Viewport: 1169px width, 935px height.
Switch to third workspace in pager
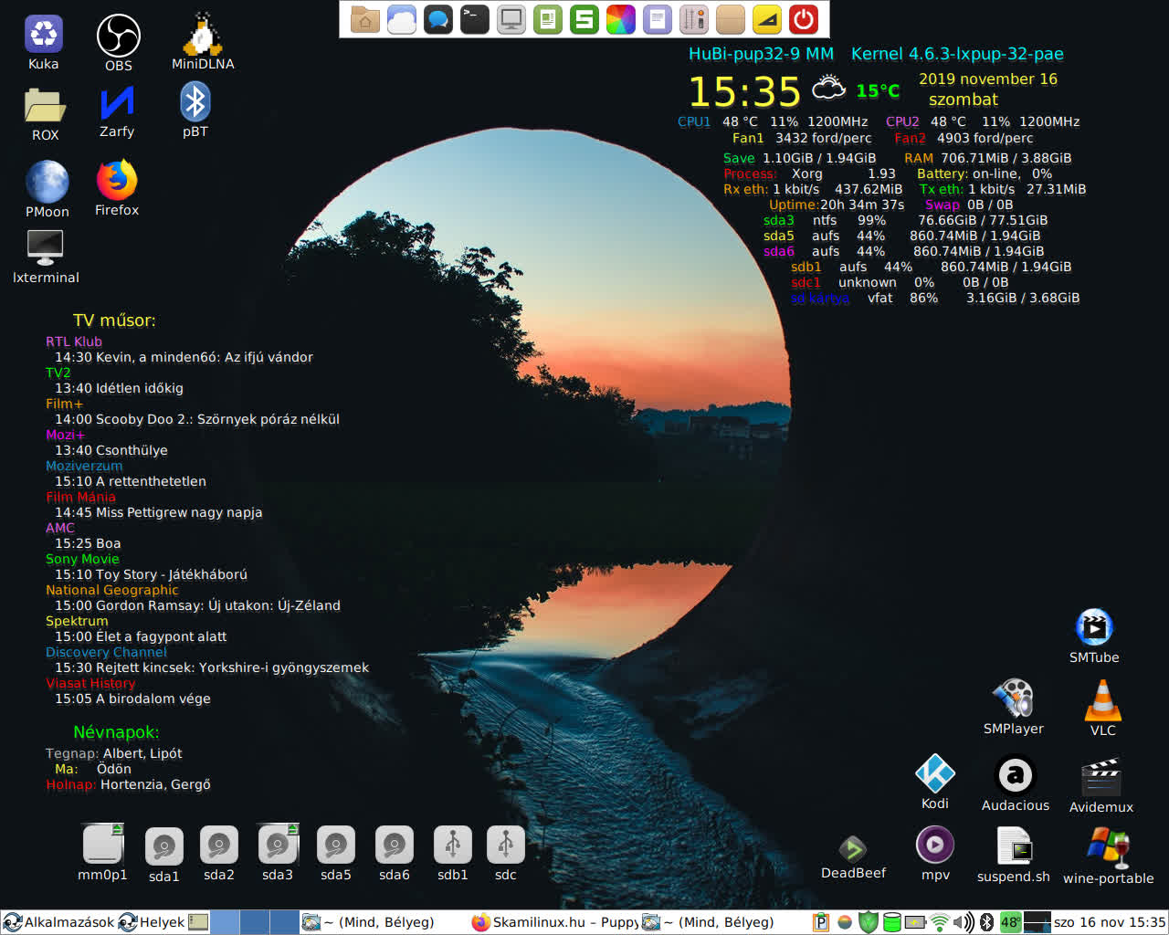285,922
